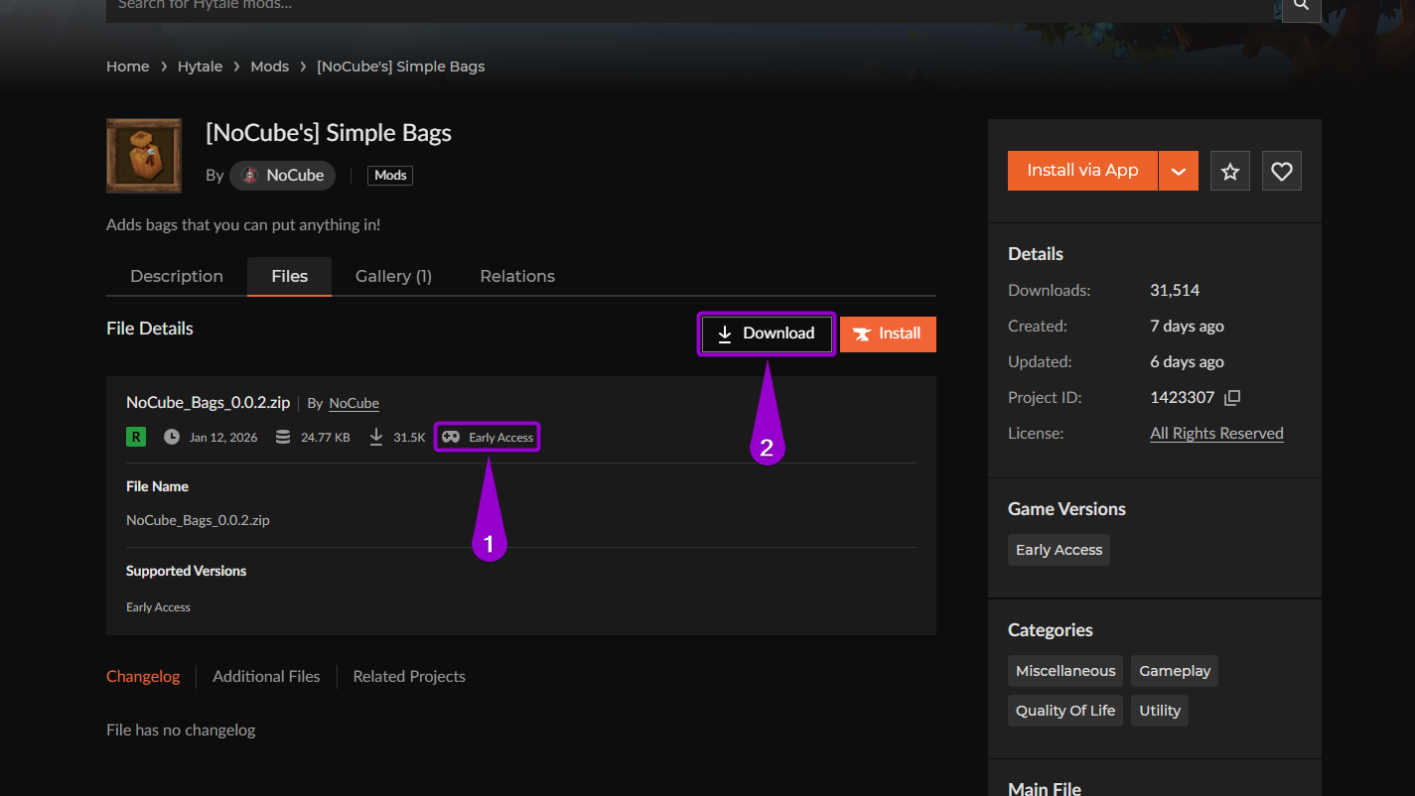Click NoCube's avatar icon
The image size is (1415, 796).
tap(250, 175)
